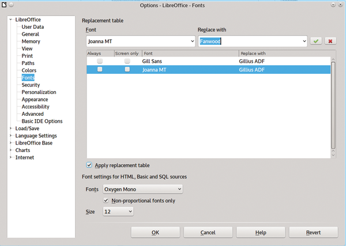Select Appearance in the options tree
The width and height of the screenshot is (346, 246).
(x=35, y=100)
